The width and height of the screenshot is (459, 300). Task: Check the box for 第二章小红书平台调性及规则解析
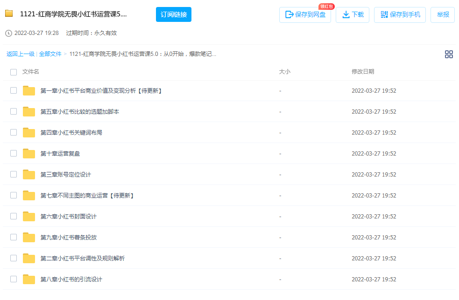pos(14,258)
